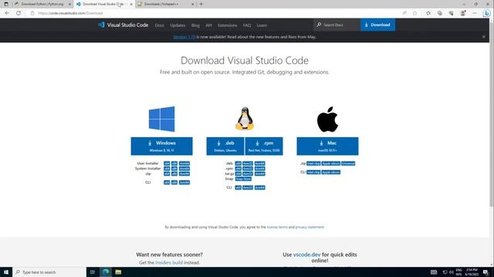Open the vscode.dev link
This screenshot has width=494, height=277.
pyautogui.click(x=306, y=255)
